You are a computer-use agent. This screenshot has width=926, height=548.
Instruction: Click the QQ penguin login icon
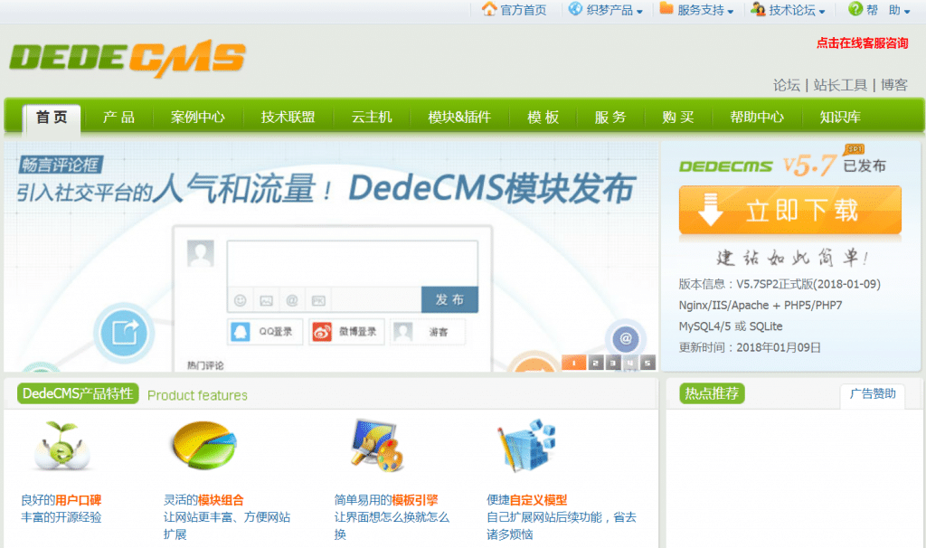241,332
